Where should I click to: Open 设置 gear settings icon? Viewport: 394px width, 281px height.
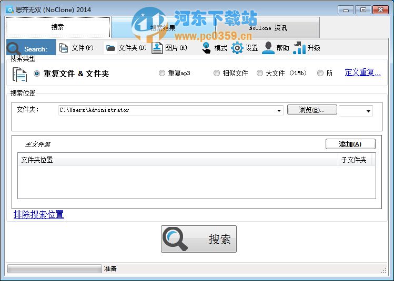pyautogui.click(x=237, y=48)
